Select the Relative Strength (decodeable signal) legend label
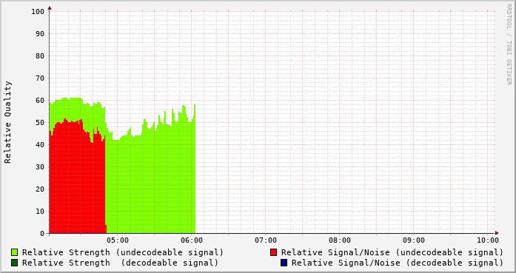The width and height of the screenshot is (516, 273). coord(120,263)
